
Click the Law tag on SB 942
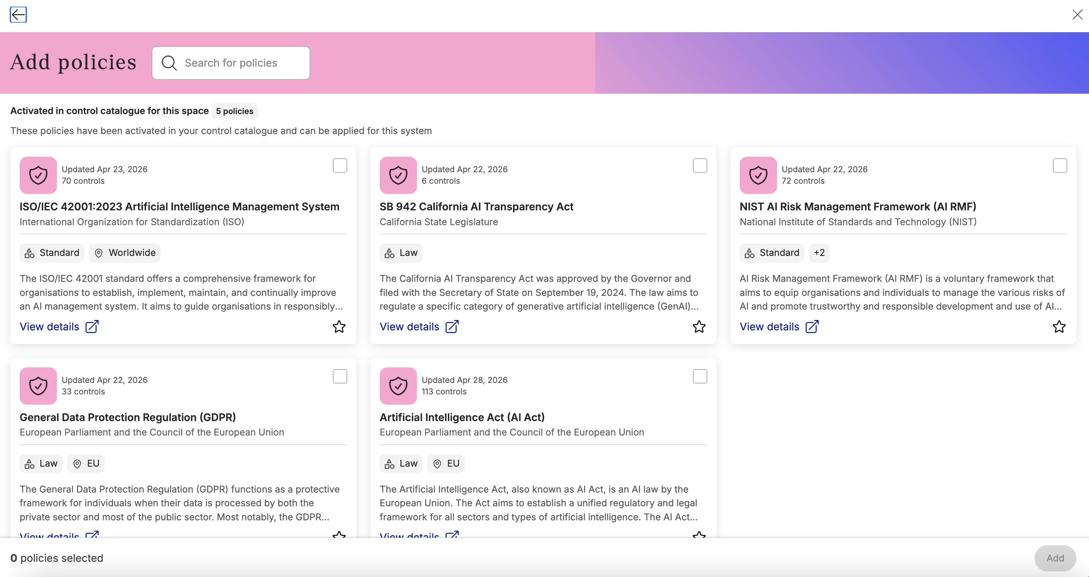(401, 253)
